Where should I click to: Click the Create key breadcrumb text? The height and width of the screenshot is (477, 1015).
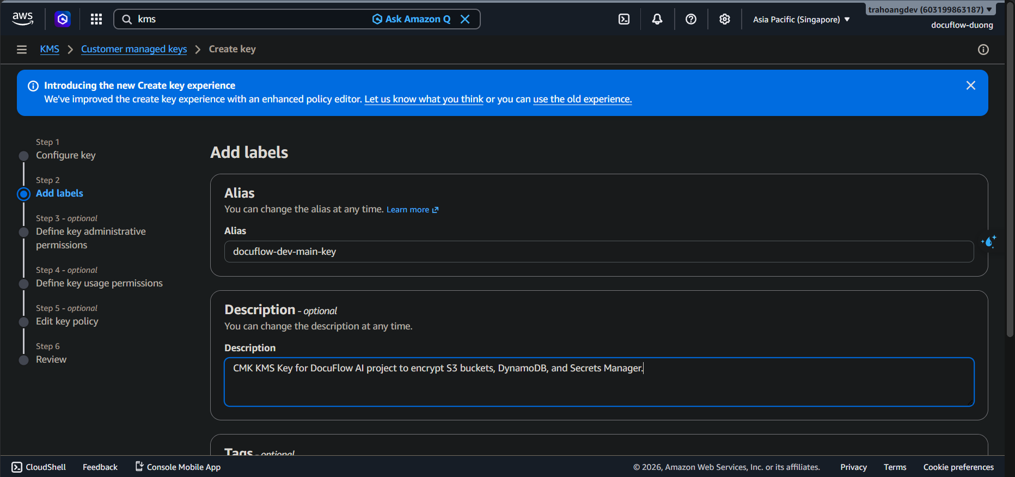click(x=233, y=49)
